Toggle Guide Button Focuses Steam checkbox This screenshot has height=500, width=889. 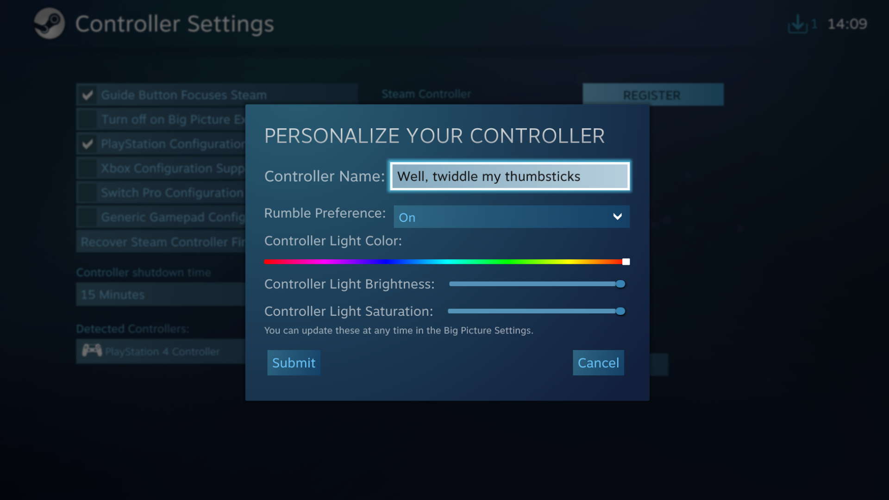pos(88,94)
